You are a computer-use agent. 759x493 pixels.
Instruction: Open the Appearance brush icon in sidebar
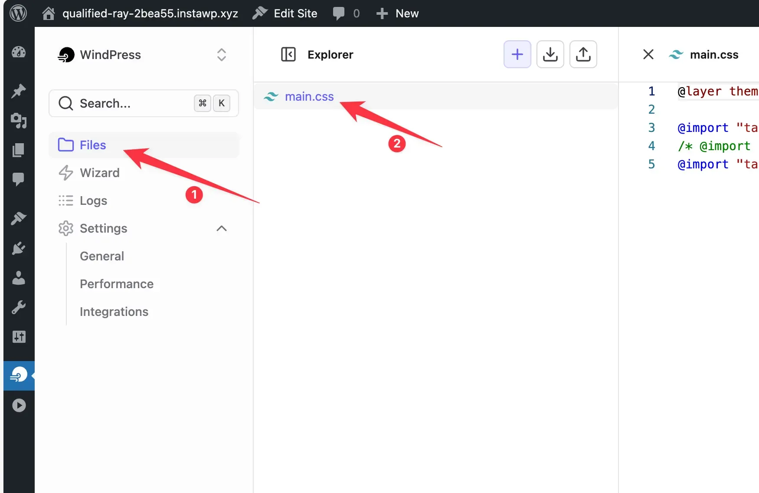click(18, 218)
